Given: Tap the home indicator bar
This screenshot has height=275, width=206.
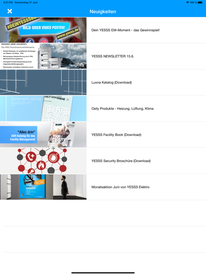Looking at the screenshot, I should (103, 273).
